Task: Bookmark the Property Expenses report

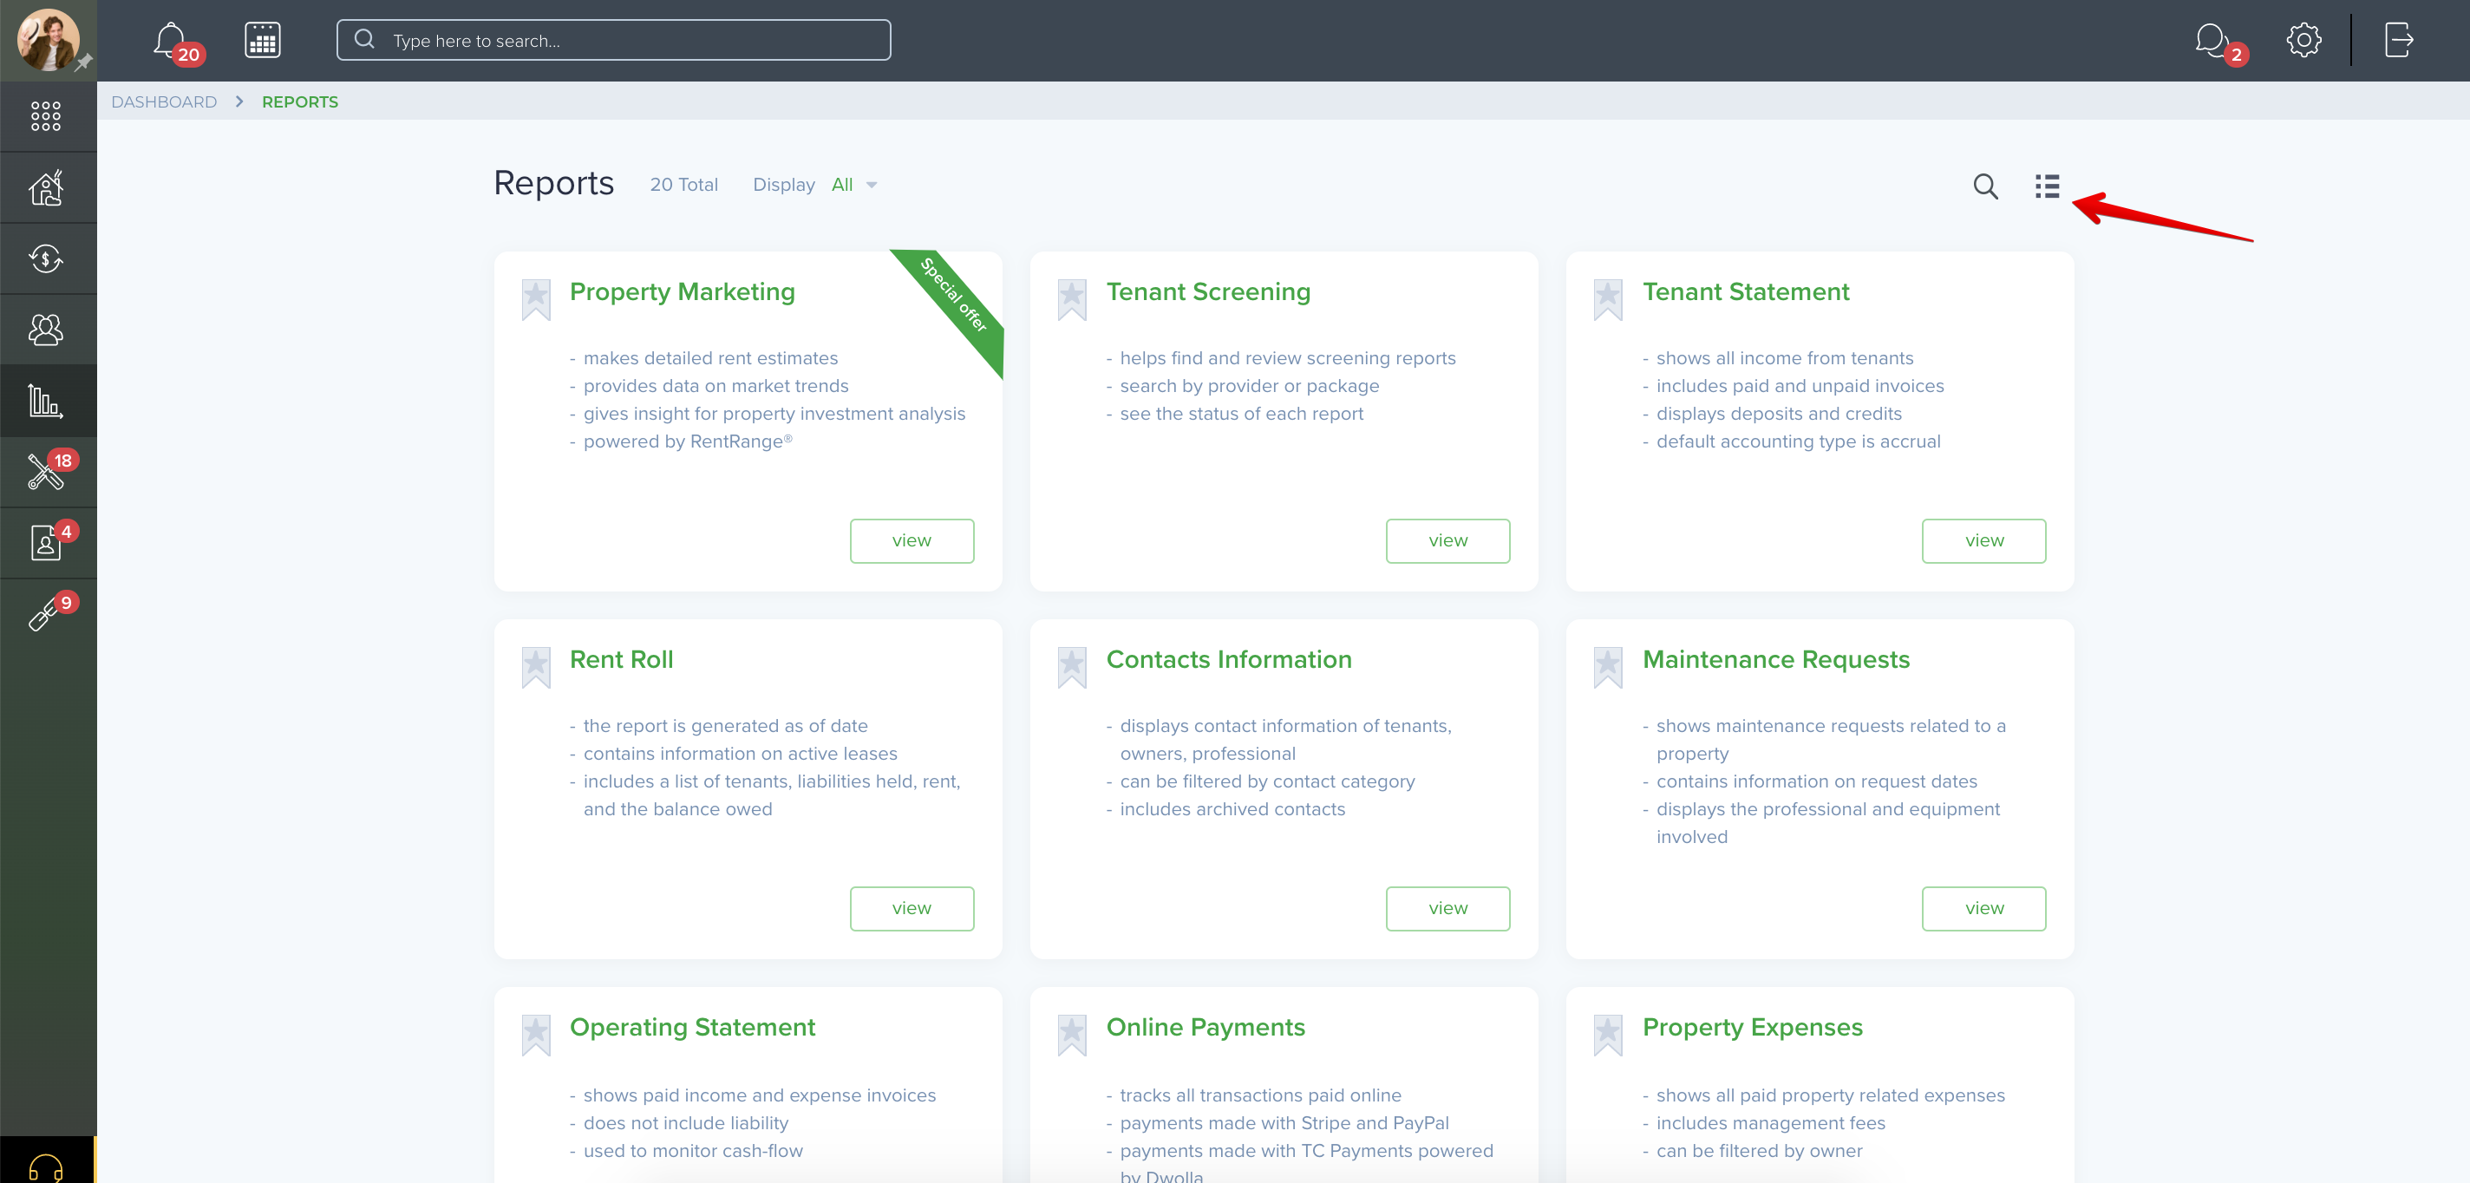Action: tap(1608, 1036)
